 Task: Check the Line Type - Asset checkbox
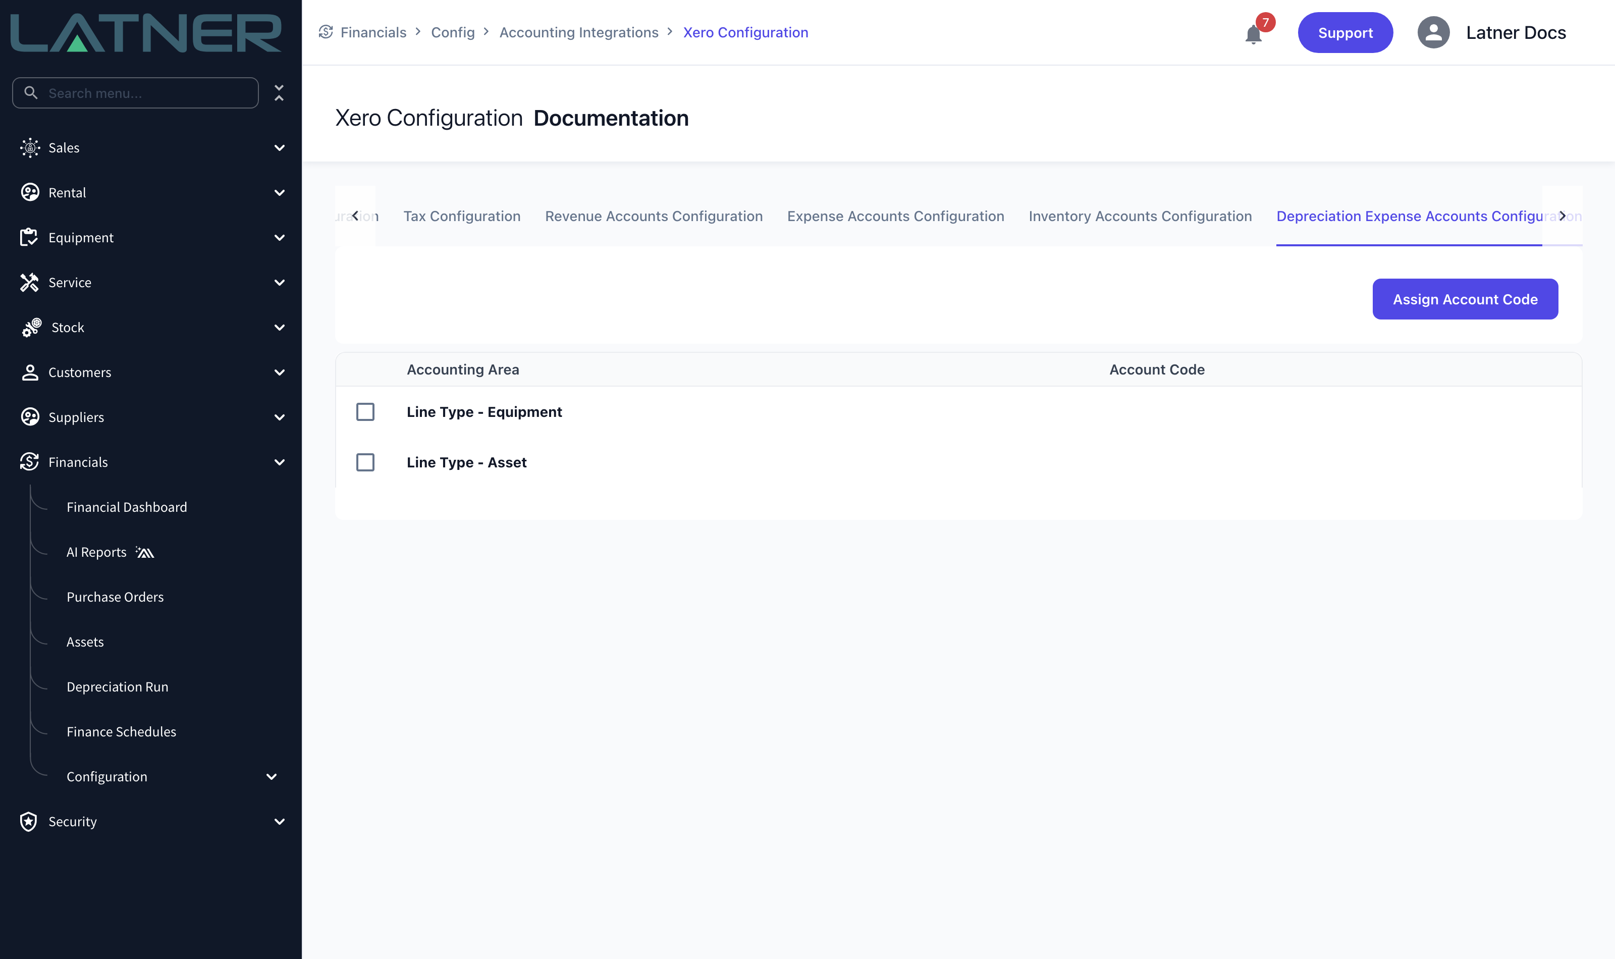point(365,462)
